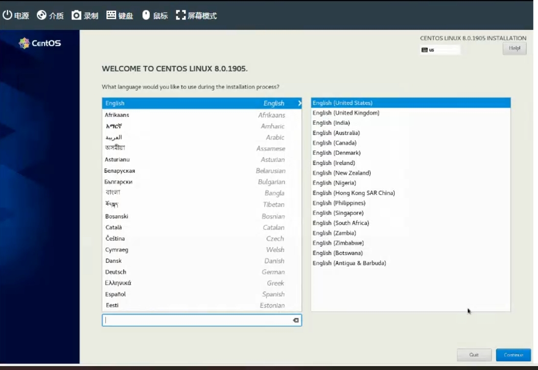Open the 鼠标 mouse menu

tap(155, 16)
